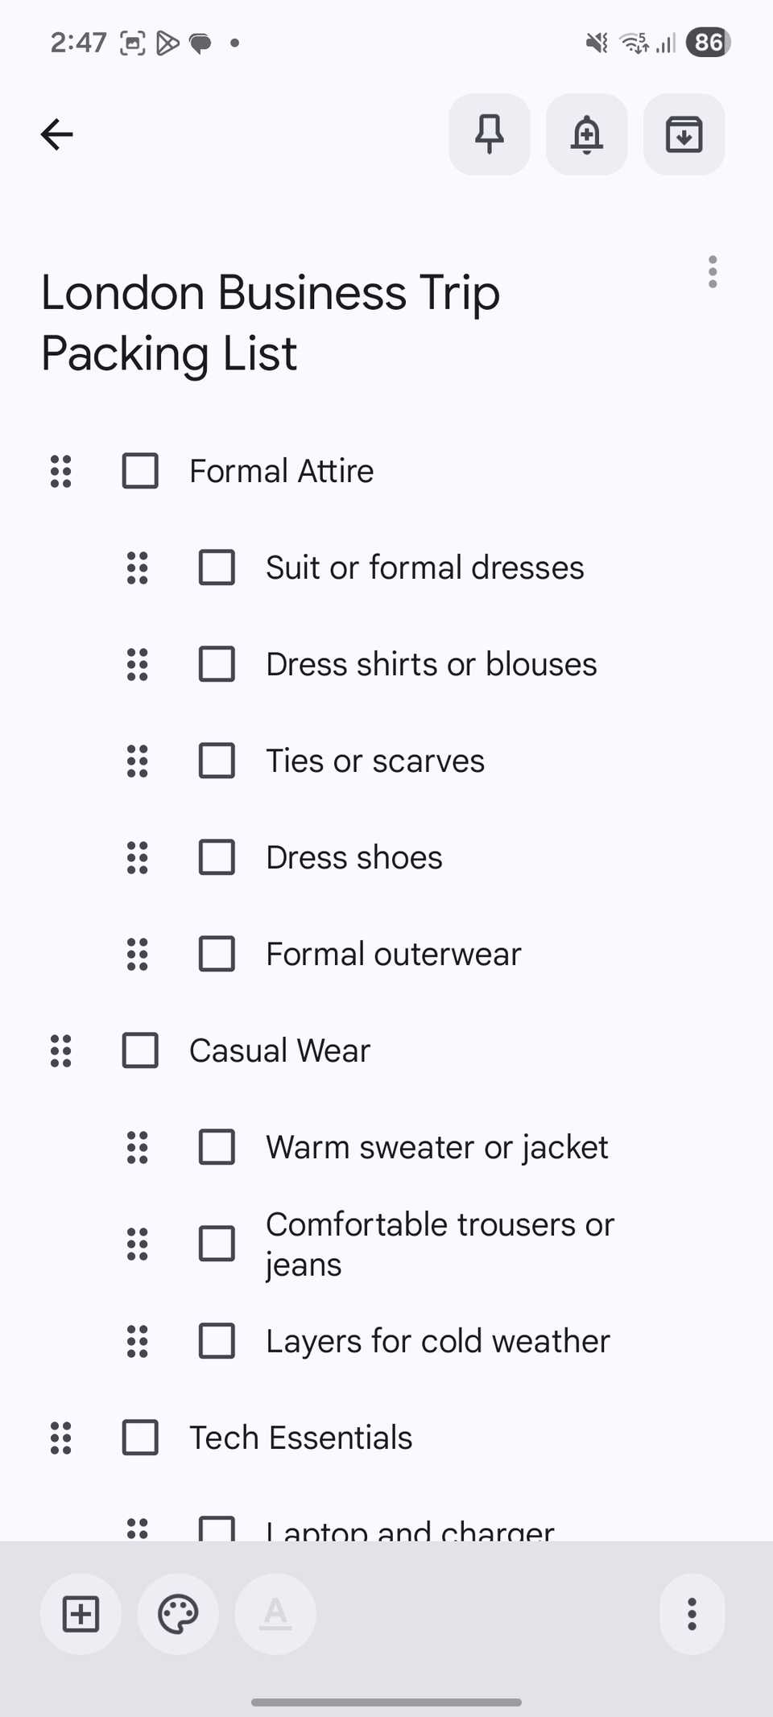773x1717 pixels.
Task: Archive the note with the archive icon
Action: pos(684,134)
